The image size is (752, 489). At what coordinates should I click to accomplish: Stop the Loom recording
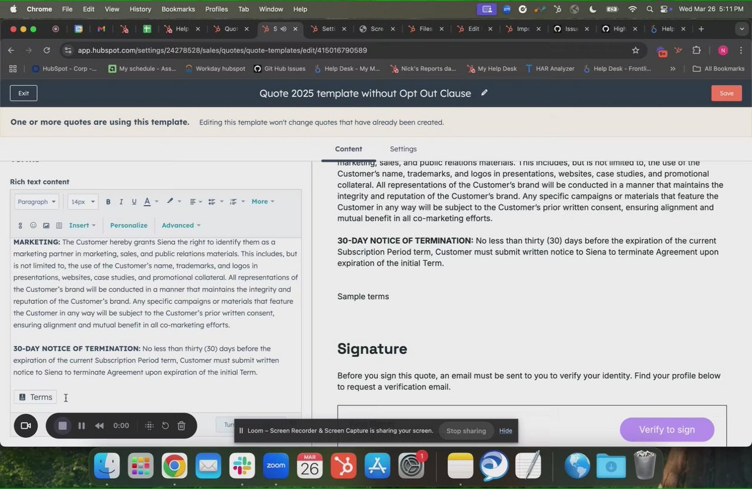coord(62,426)
